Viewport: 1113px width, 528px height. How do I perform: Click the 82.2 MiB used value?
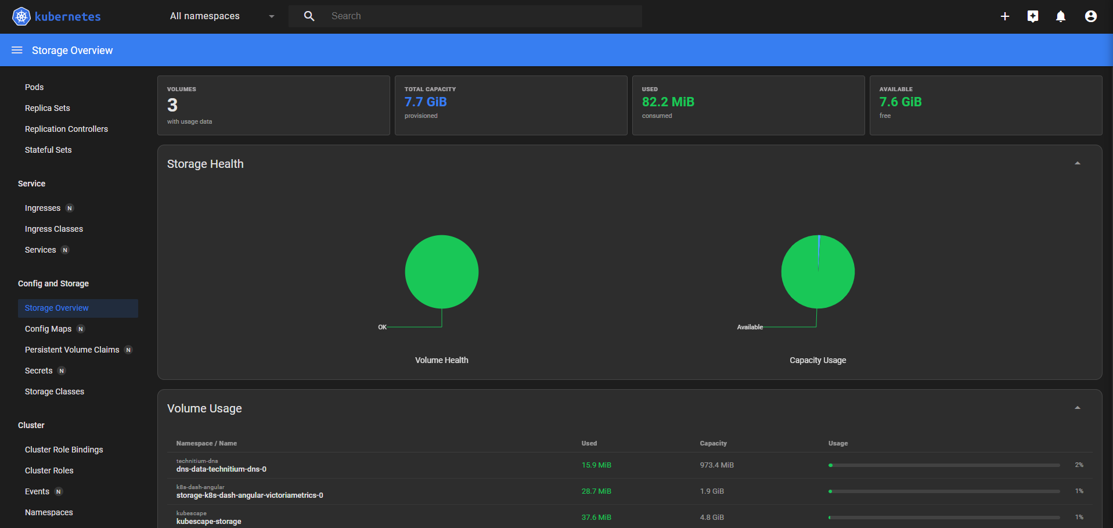click(x=668, y=102)
